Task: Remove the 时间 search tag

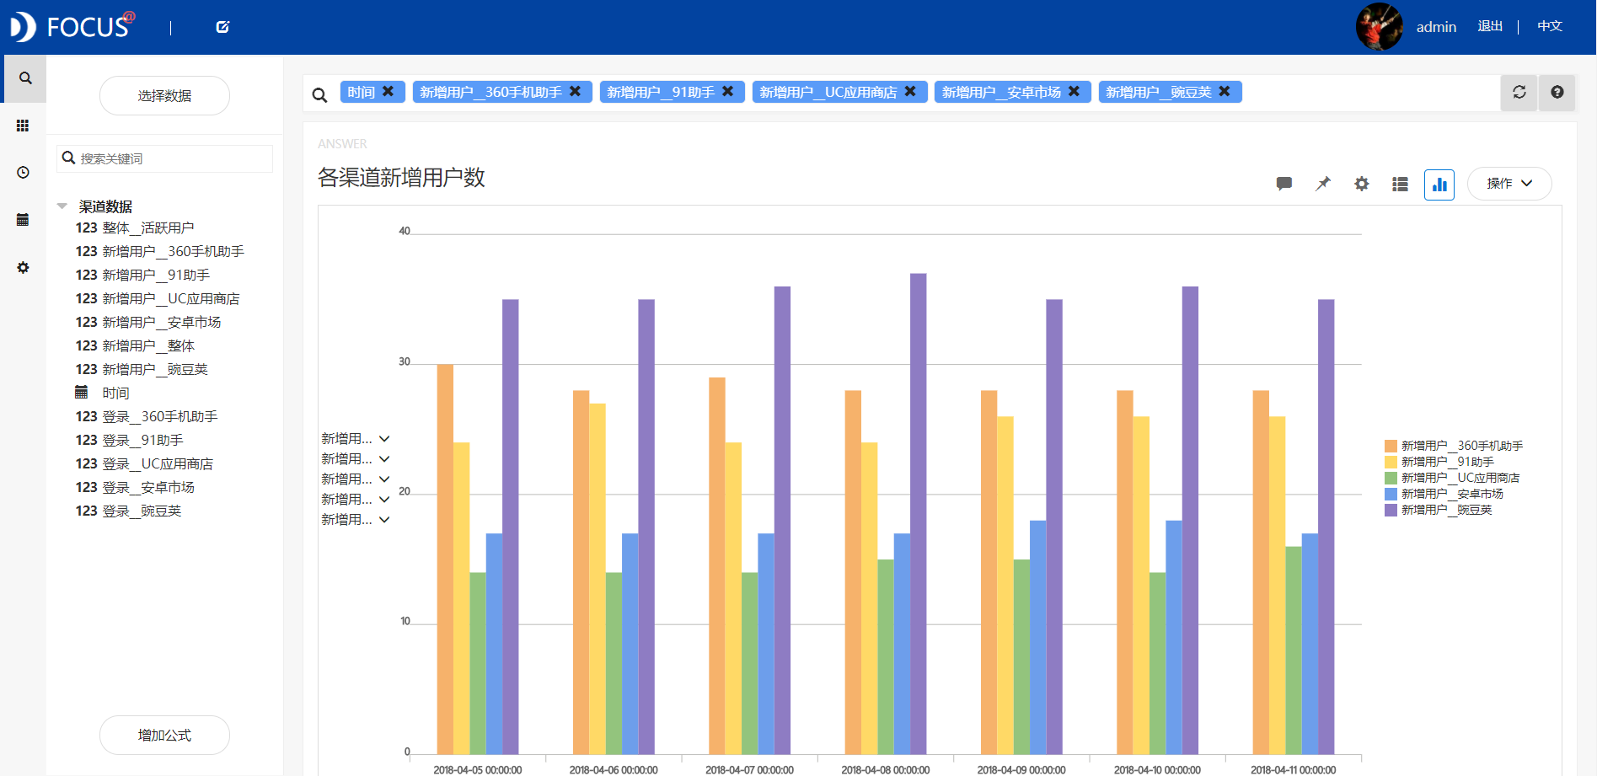Action: click(x=389, y=92)
